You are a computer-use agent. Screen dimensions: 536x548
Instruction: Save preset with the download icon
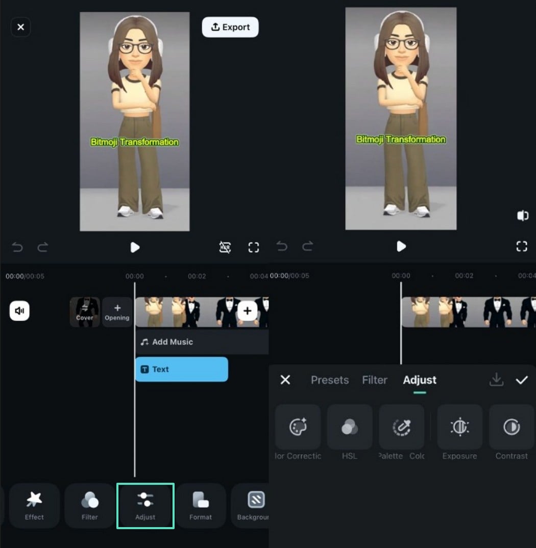coord(496,380)
